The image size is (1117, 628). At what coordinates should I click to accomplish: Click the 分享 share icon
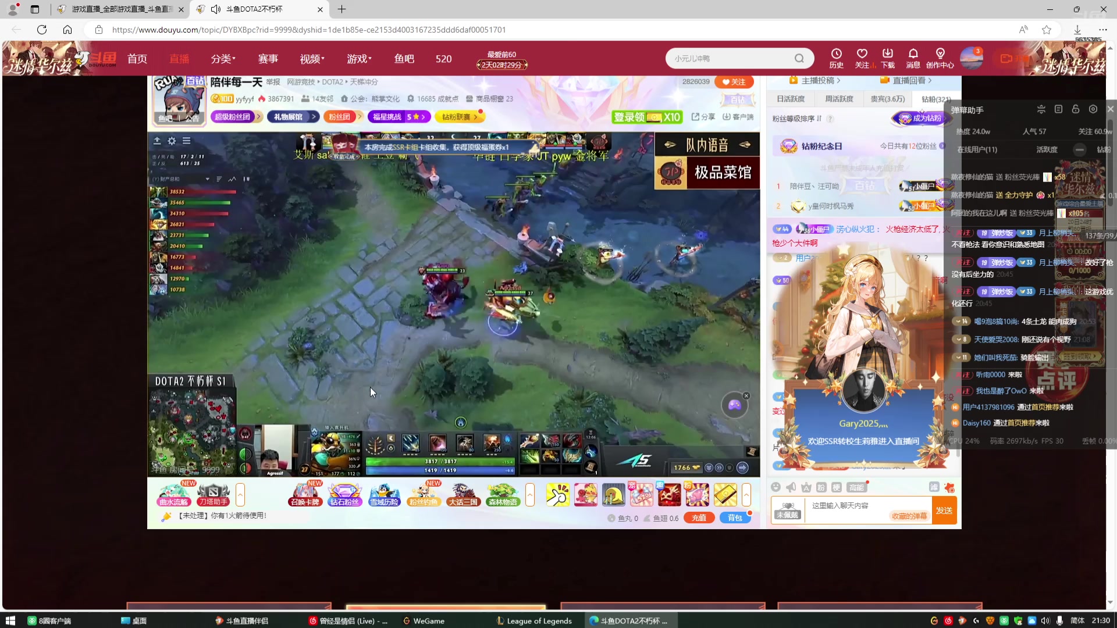[x=703, y=117]
